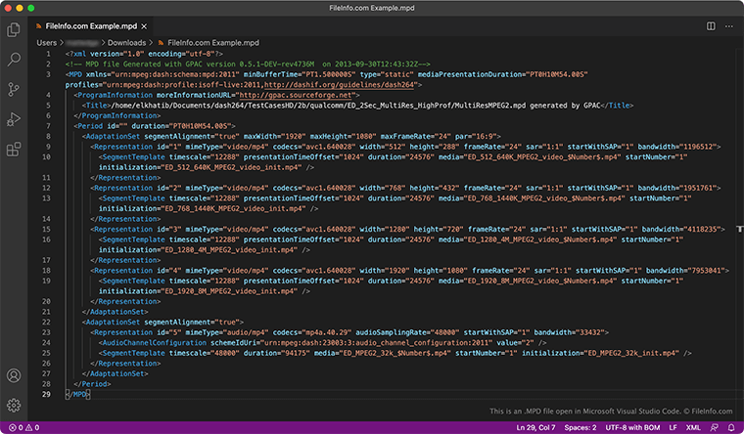Open the Explorer view in activity bar
744x434 pixels.
14,30
